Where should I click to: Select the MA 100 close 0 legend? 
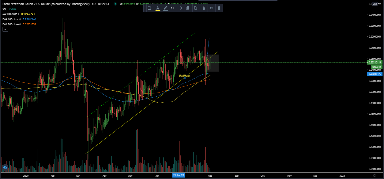click(11, 15)
